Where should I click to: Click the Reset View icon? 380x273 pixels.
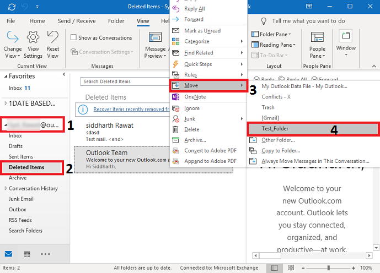point(52,37)
